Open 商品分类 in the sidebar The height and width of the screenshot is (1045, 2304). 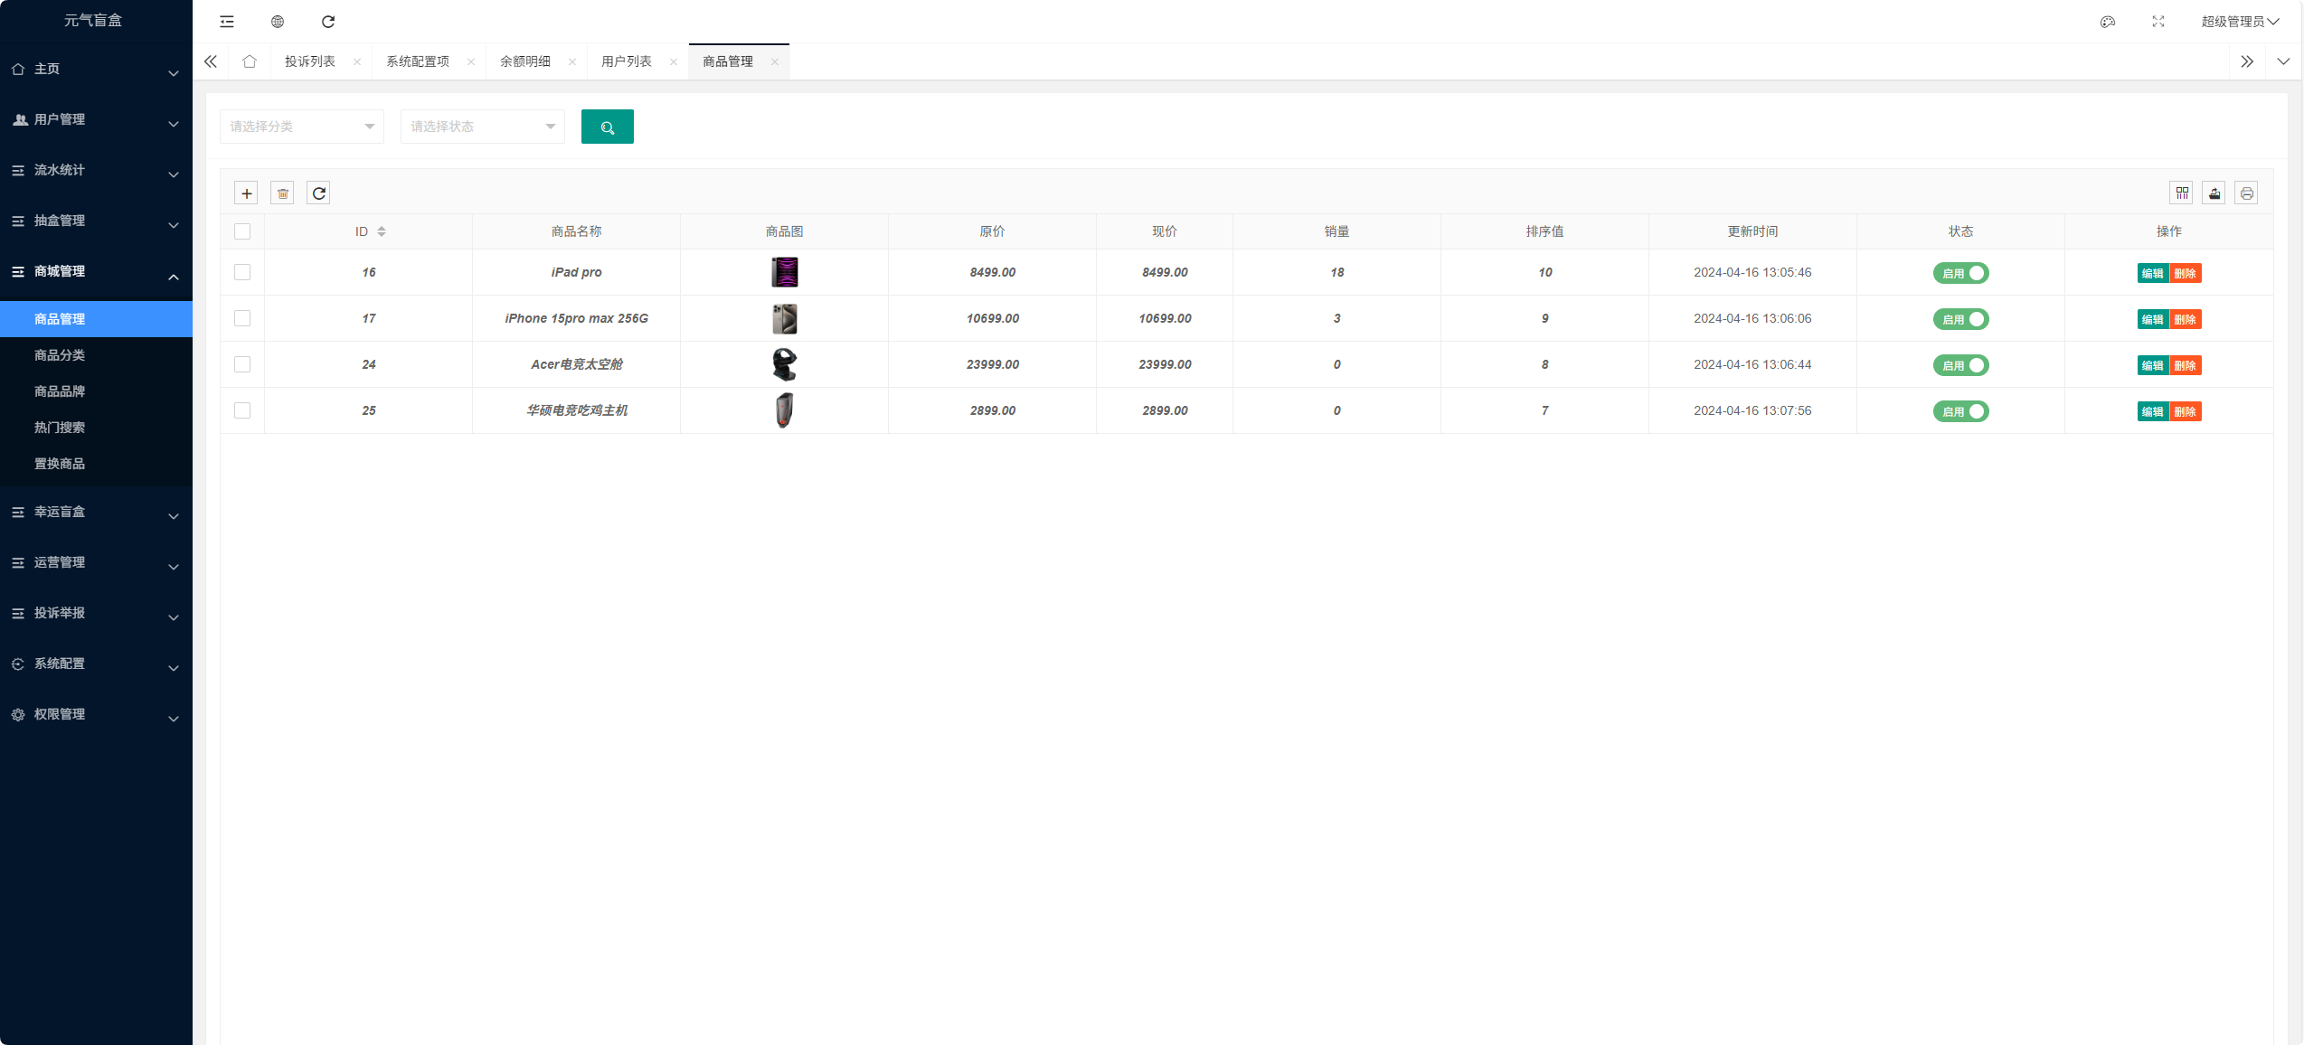click(60, 355)
